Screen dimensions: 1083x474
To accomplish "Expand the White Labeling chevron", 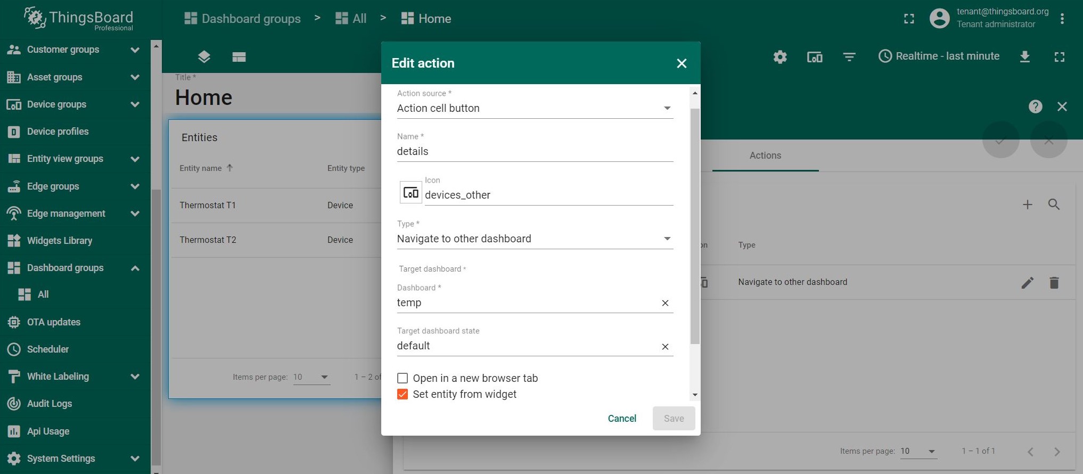I will tap(135, 377).
